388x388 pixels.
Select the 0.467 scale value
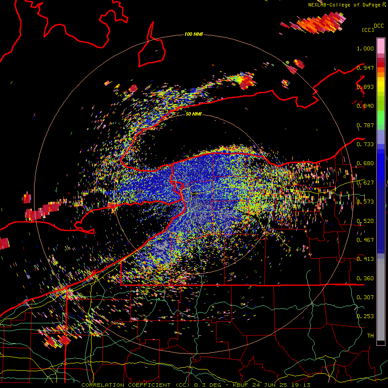365,240
